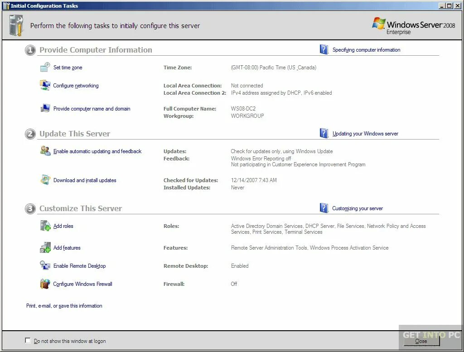
Task: Open Updating your Windows server help link
Action: pyautogui.click(x=365, y=133)
